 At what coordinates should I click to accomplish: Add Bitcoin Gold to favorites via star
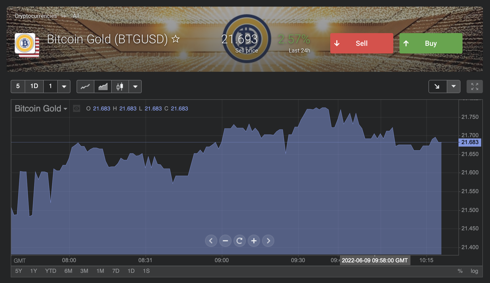click(x=176, y=39)
